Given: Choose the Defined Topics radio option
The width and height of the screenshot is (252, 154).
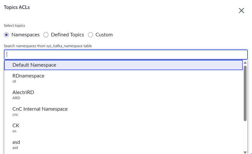Looking at the screenshot, I should [46, 35].
